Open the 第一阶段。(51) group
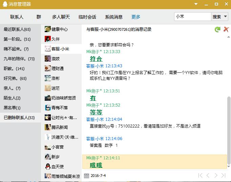The height and width of the screenshot is (182, 231). 20,39
